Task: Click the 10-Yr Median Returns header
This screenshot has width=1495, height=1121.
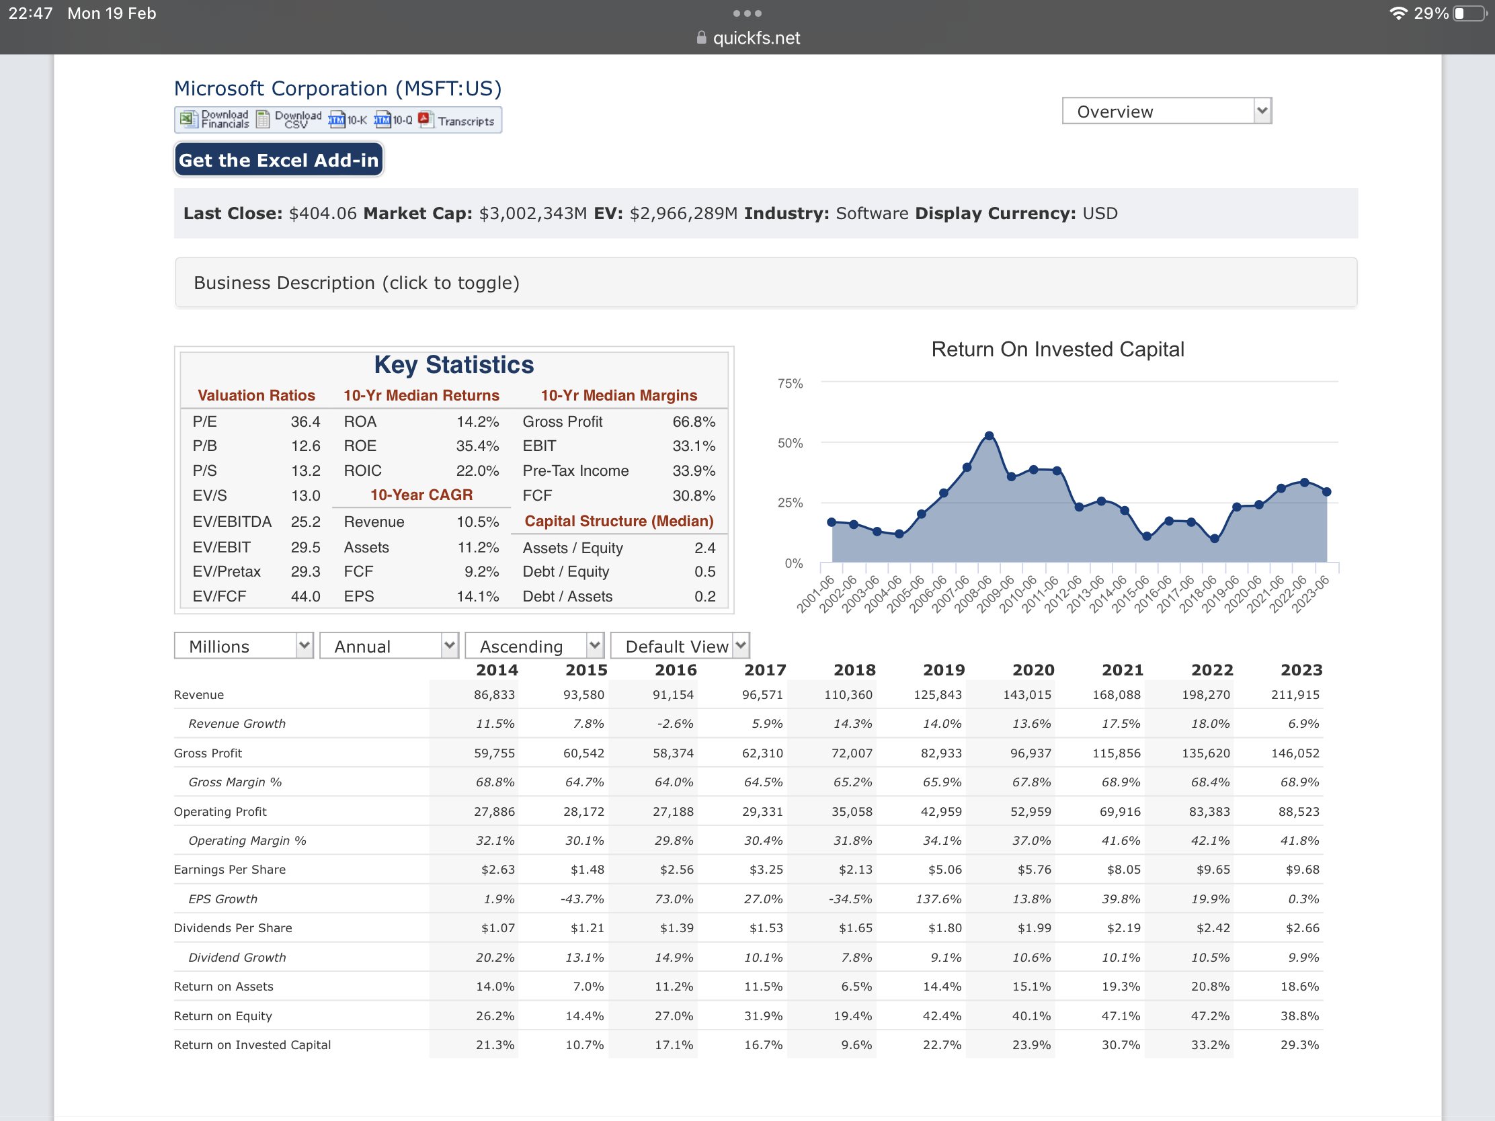Action: click(421, 395)
